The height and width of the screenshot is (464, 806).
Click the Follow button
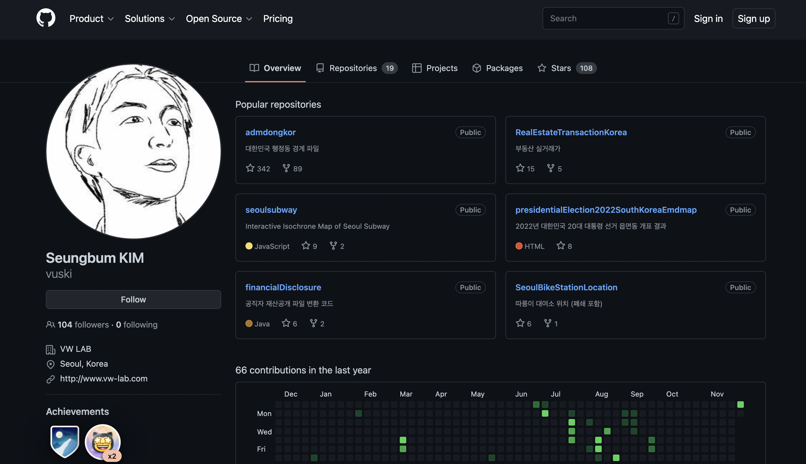click(133, 299)
